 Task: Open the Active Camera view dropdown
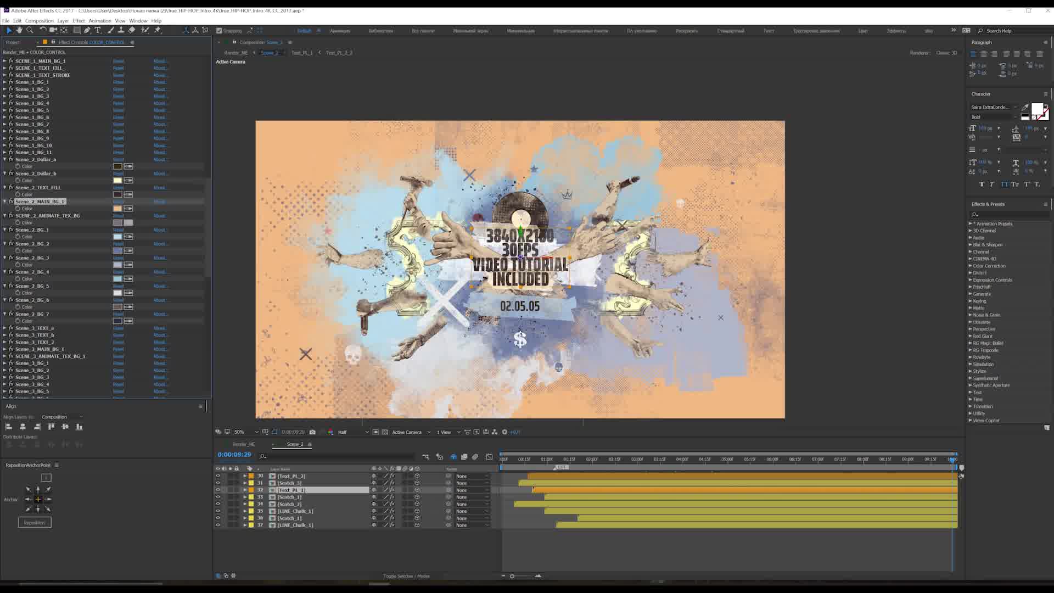click(x=411, y=432)
